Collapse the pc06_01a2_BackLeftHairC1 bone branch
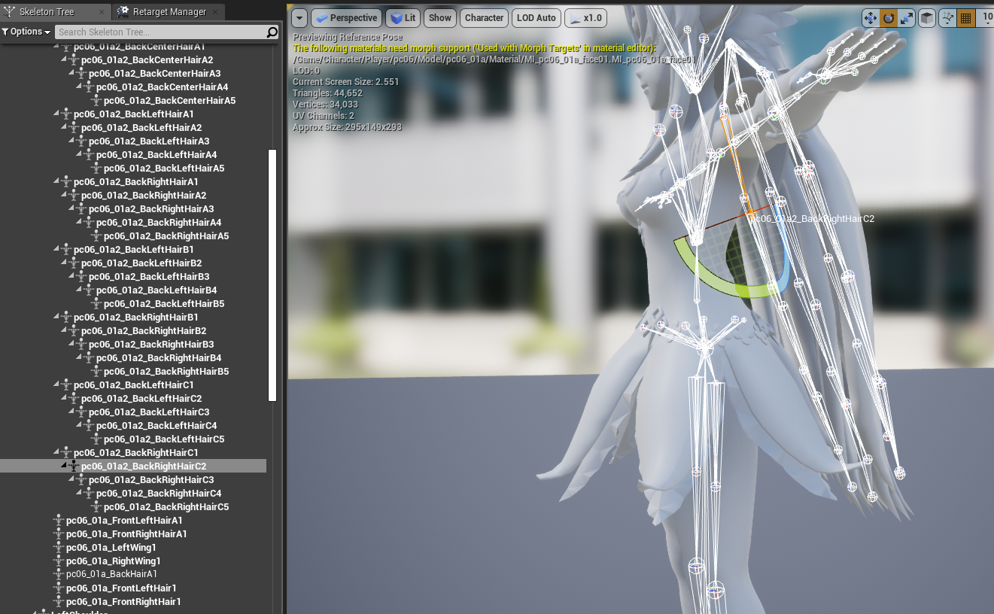 coord(56,385)
